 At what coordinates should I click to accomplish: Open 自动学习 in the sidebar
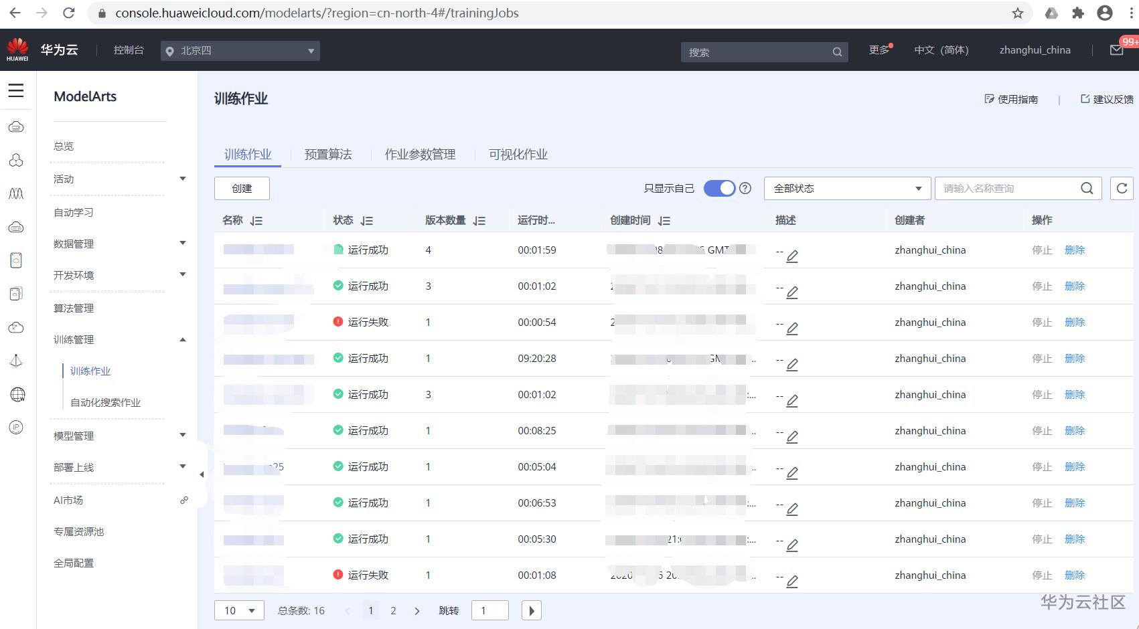coord(74,213)
